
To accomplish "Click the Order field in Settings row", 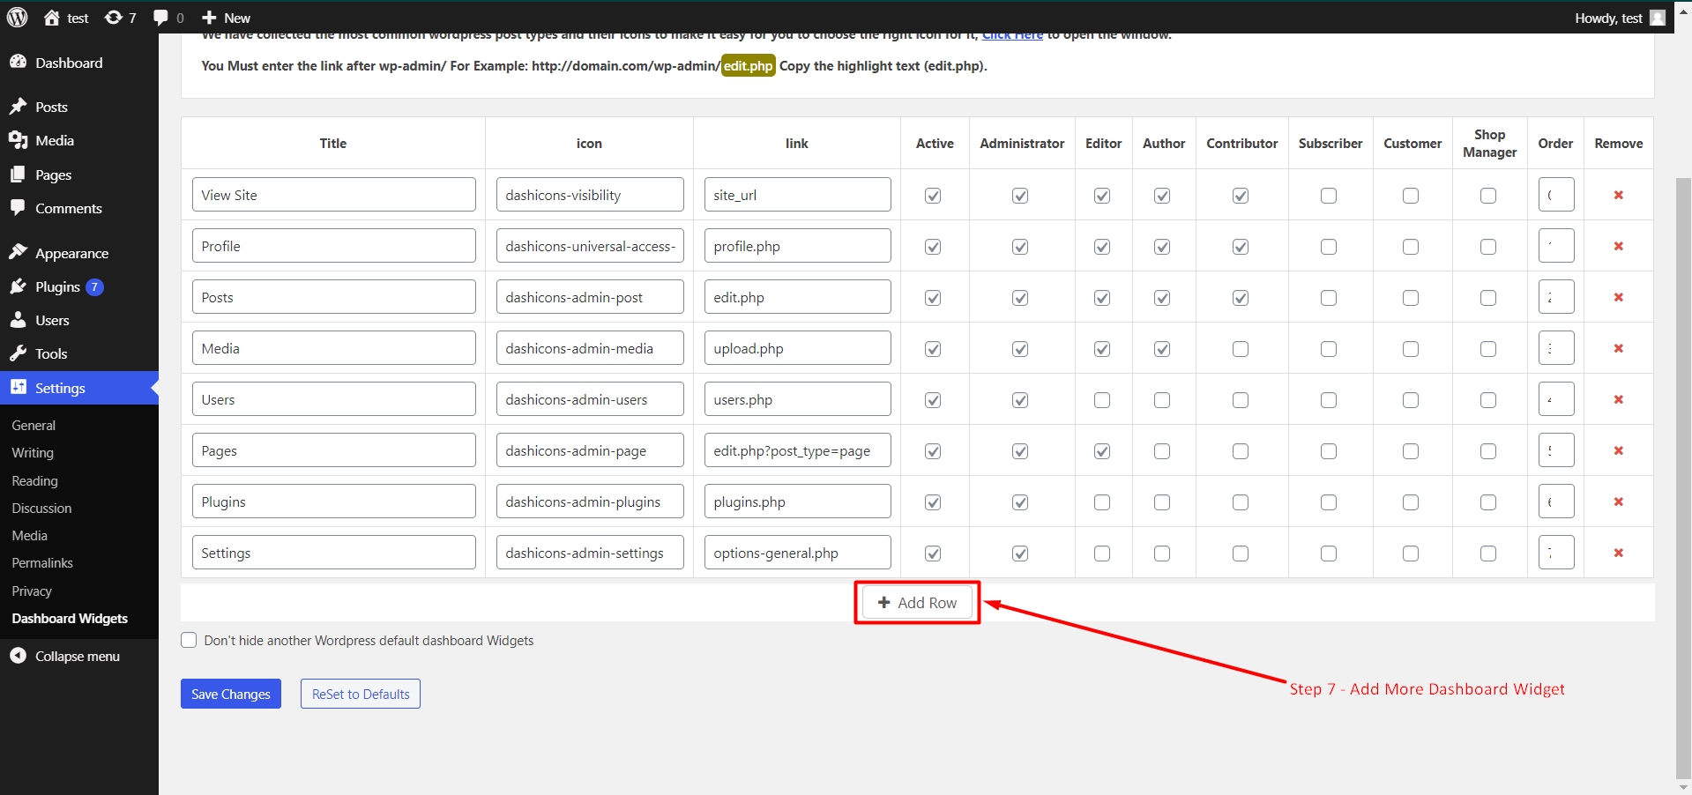I will tap(1556, 553).
